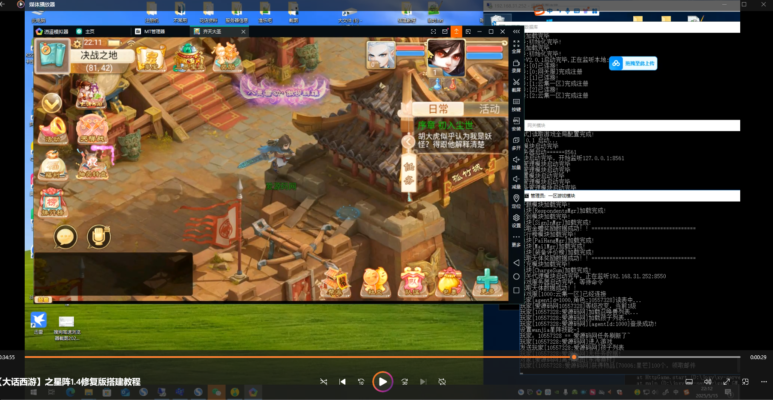Open the 活动 horn icon on left
This screenshot has height=400, width=773.
(53, 130)
